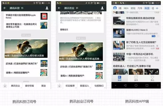Image resolution: width=163 pixels, height=110 pixels.
Task: Tap 掘金 bottom menu button
Action: click(44, 86)
